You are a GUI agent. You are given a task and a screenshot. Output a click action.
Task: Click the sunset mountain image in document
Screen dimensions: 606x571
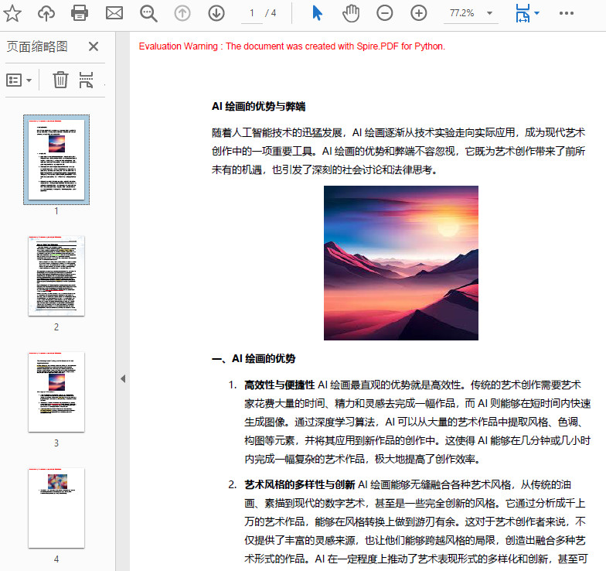400,263
